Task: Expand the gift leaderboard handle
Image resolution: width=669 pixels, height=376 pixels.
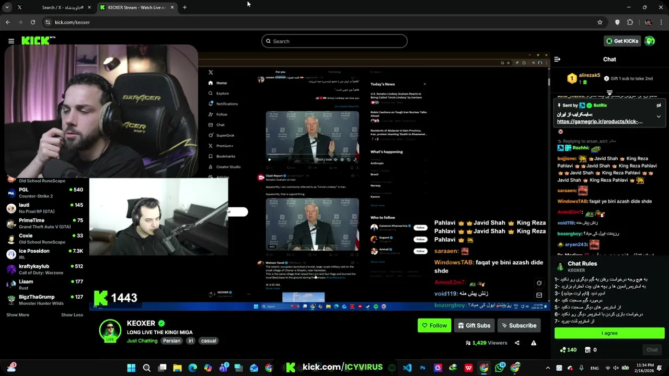Action: click(609, 93)
